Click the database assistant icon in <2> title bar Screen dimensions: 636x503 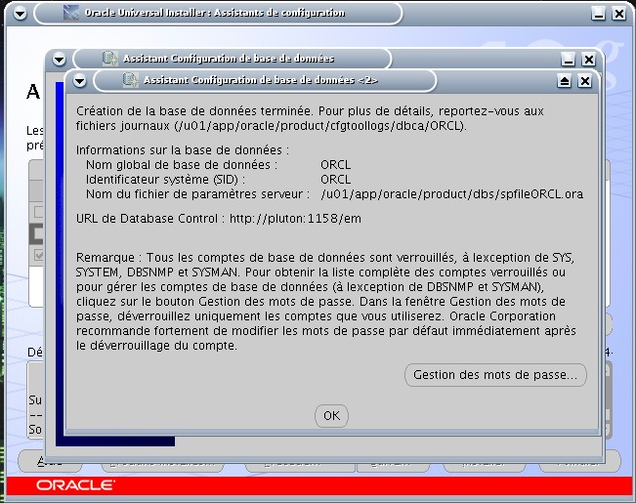(x=131, y=80)
